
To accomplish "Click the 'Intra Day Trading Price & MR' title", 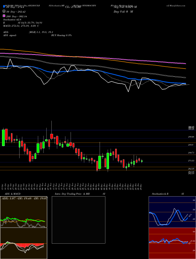I will click(72, 194).
